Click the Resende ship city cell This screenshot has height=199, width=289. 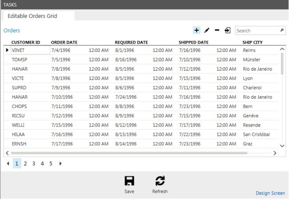pos(252,125)
